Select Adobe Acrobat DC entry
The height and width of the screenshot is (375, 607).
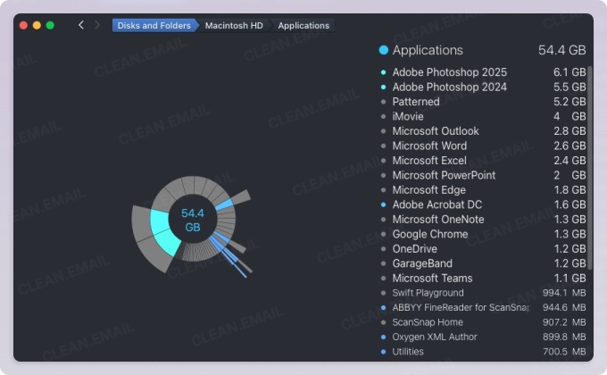483,204
